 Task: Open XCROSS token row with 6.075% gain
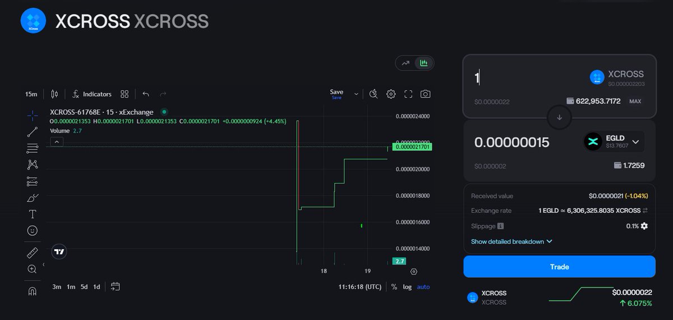tap(559, 297)
